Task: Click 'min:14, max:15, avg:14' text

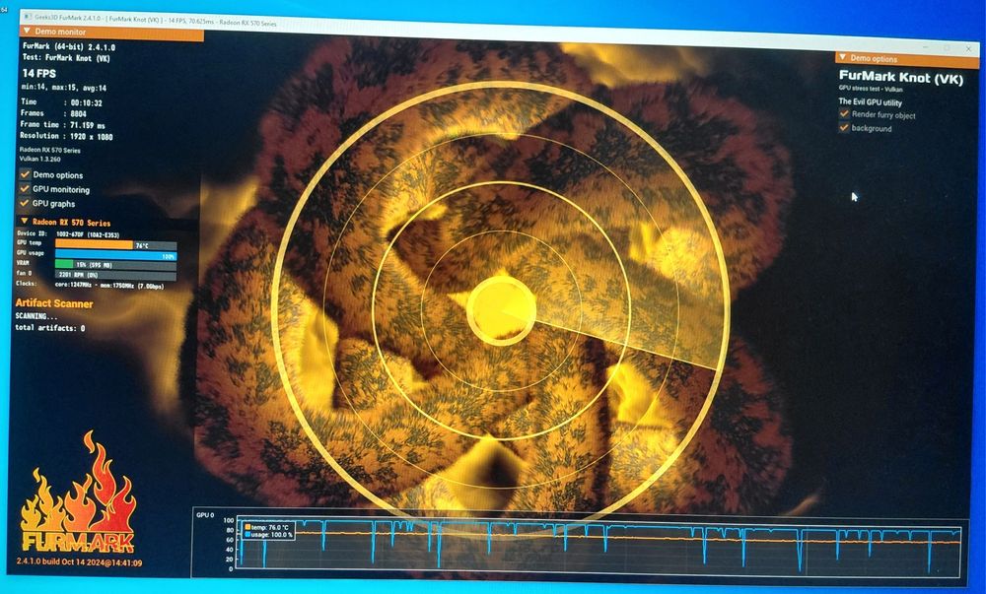Action: 64,88
